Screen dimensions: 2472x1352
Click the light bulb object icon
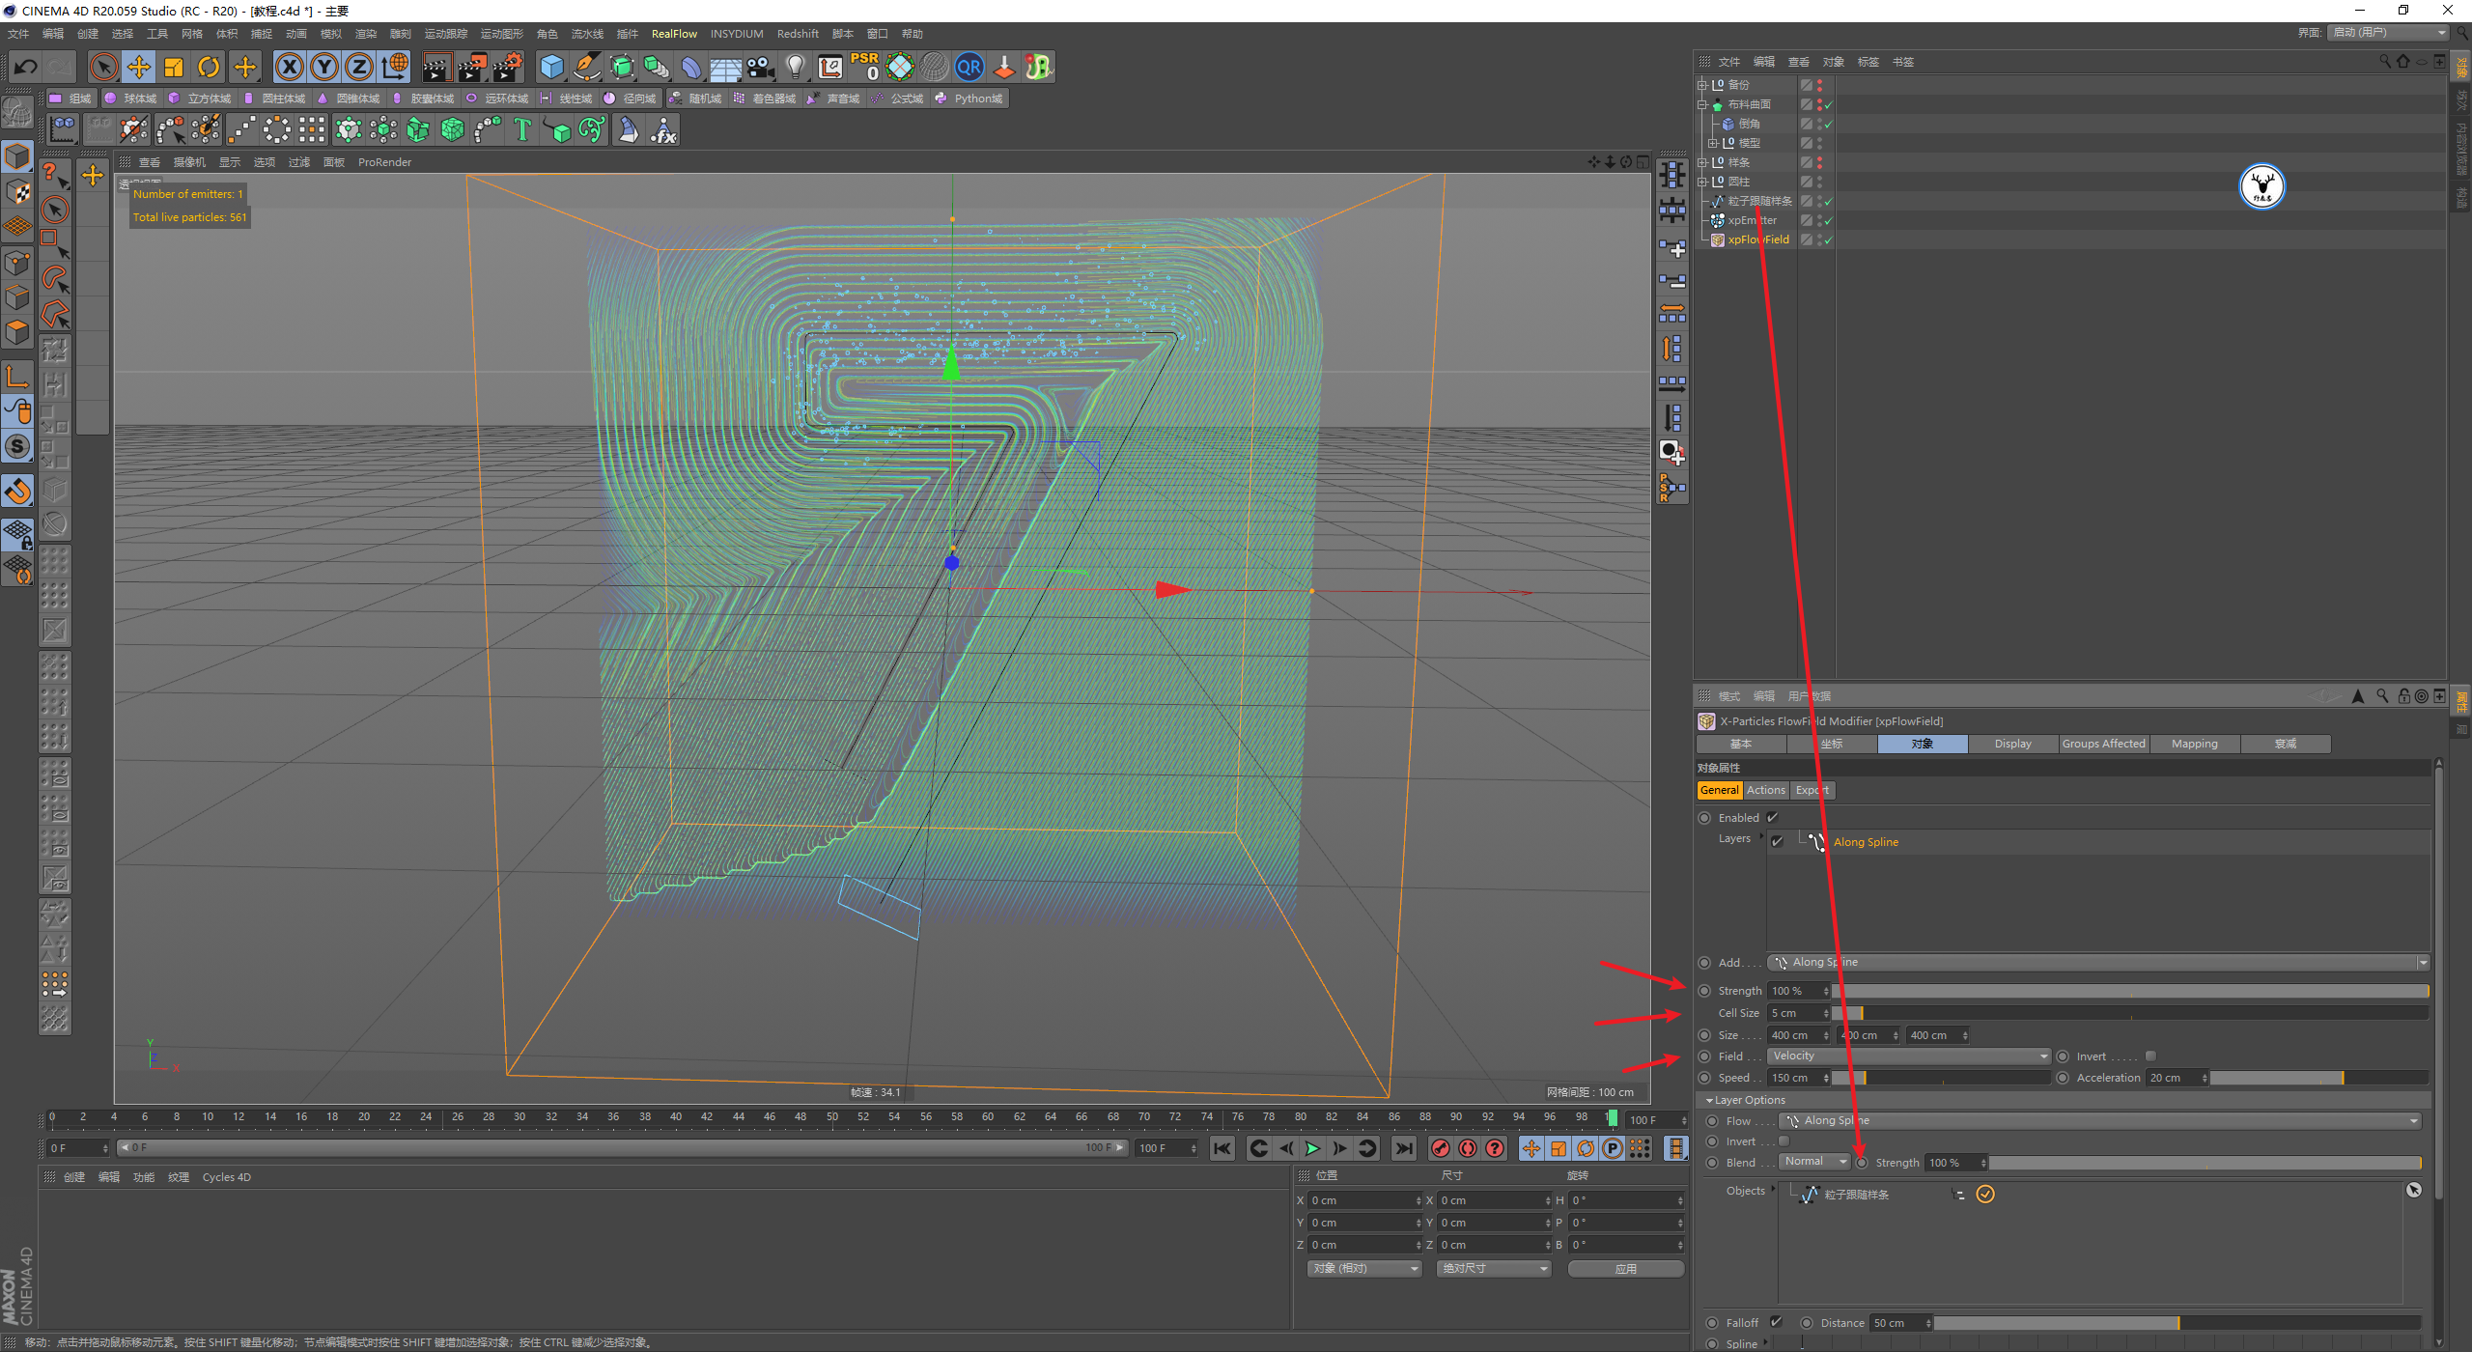click(795, 67)
